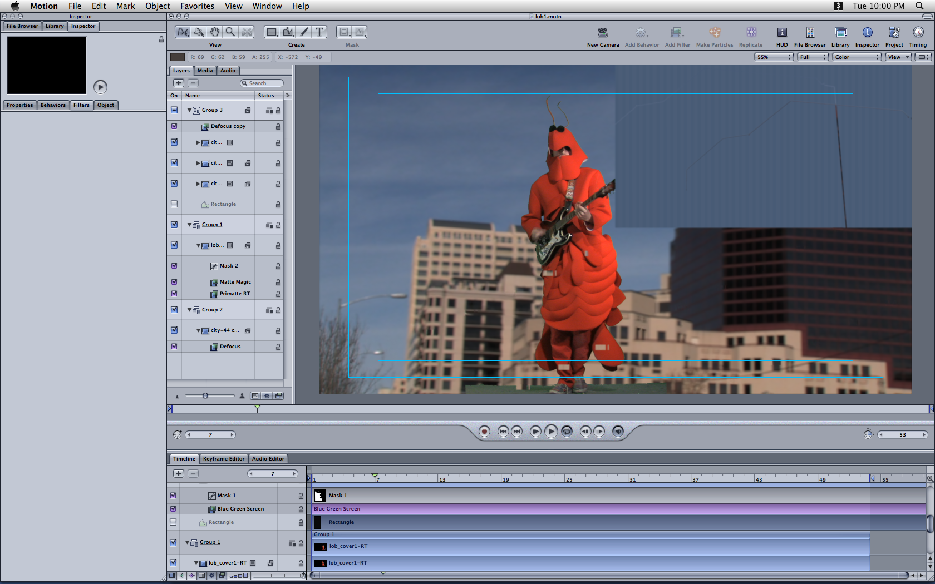The height and width of the screenshot is (584, 935).
Task: Select the Rectangle shape tool
Action: (x=272, y=32)
